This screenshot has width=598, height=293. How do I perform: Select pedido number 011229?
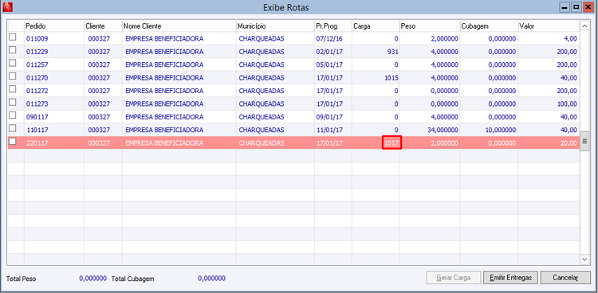(37, 52)
